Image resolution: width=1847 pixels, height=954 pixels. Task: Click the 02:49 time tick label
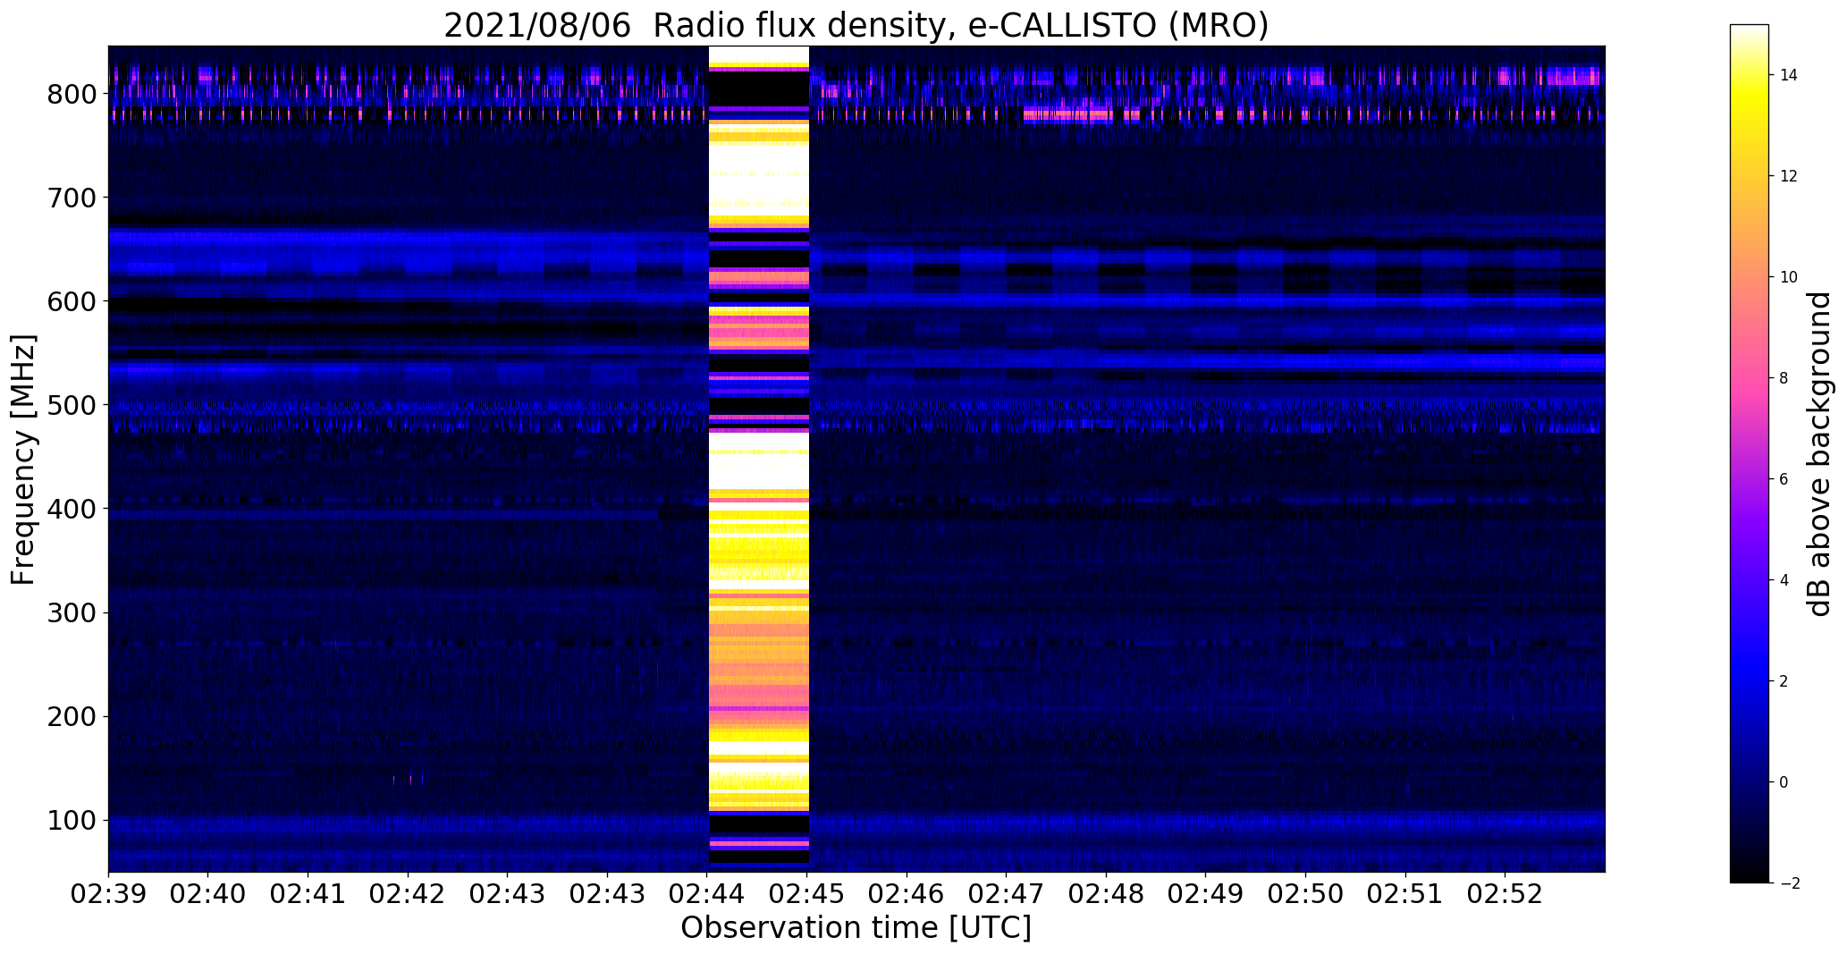pyautogui.click(x=1206, y=894)
